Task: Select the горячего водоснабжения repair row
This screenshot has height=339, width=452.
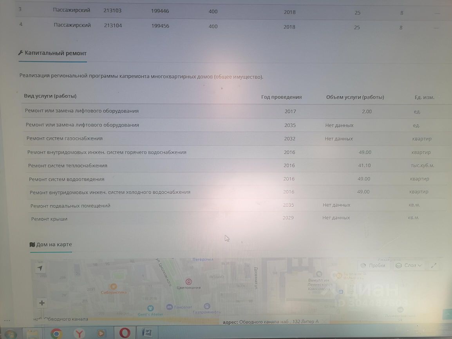Action: pos(238,152)
